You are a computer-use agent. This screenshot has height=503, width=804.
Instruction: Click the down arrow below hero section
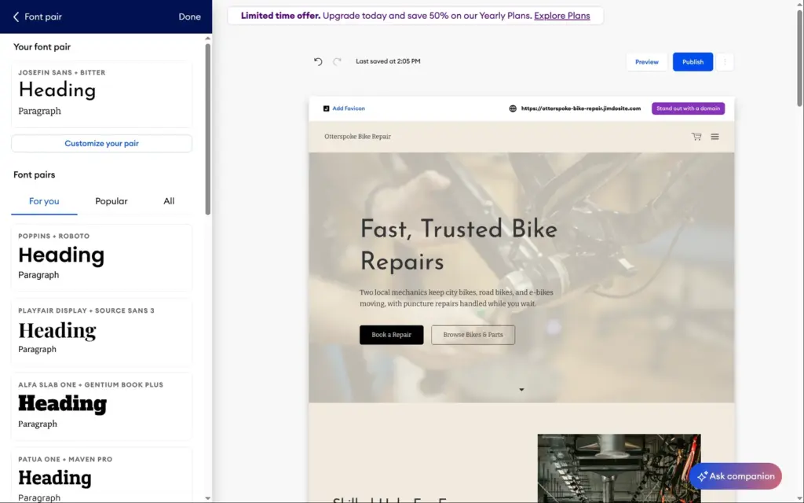(x=521, y=390)
